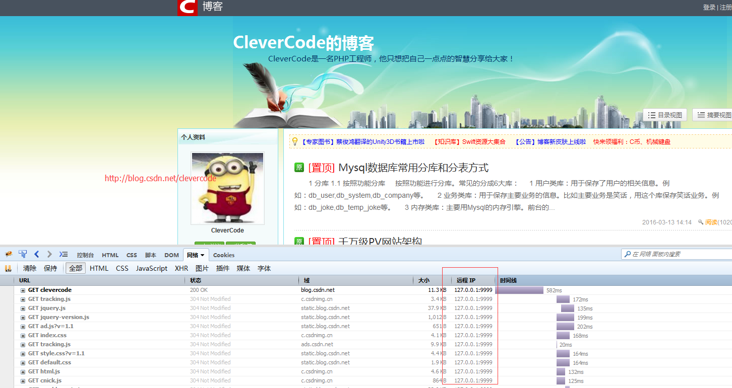Switch to the 控制台 panel tab
The height and width of the screenshot is (388, 732).
click(85, 255)
